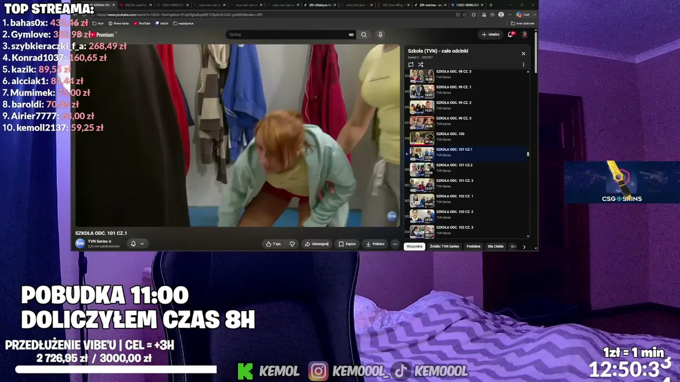This screenshot has width=680, height=382.
Task: Open the browser profile icon in toolbar
Action: 501,15
